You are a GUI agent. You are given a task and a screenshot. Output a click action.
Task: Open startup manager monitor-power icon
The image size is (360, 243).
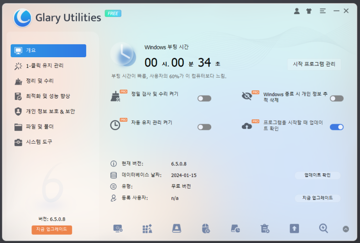tap(118, 229)
